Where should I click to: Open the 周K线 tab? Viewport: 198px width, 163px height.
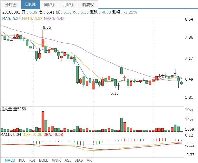tap(49, 5)
